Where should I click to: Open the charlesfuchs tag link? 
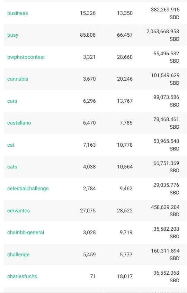pos(22,276)
